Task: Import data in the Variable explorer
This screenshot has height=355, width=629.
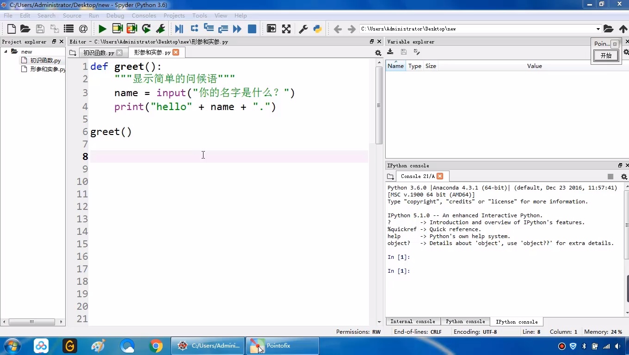Action: click(390, 52)
